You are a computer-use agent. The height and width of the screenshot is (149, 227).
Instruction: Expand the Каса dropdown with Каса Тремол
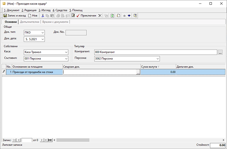[x=66, y=52]
